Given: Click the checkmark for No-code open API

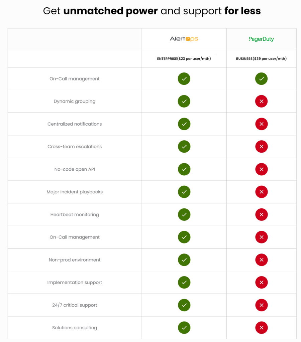Looking at the screenshot, I should [x=184, y=169].
